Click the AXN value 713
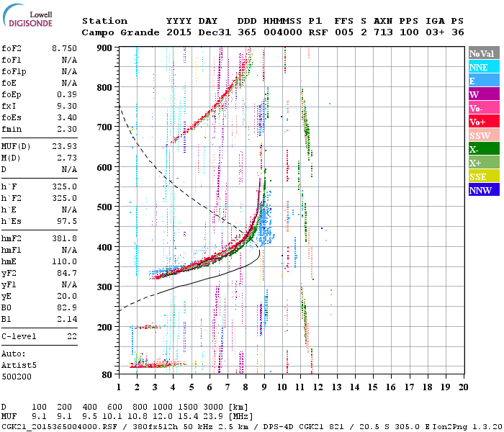The image size is (504, 432). [x=383, y=32]
